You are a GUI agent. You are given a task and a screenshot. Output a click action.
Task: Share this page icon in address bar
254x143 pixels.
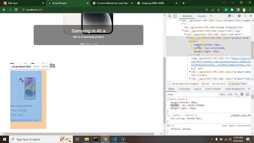coord(213,10)
